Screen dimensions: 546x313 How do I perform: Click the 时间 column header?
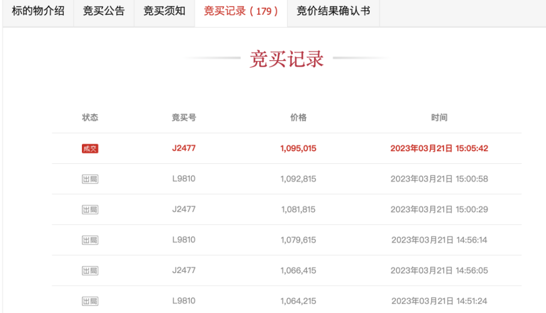click(x=439, y=117)
